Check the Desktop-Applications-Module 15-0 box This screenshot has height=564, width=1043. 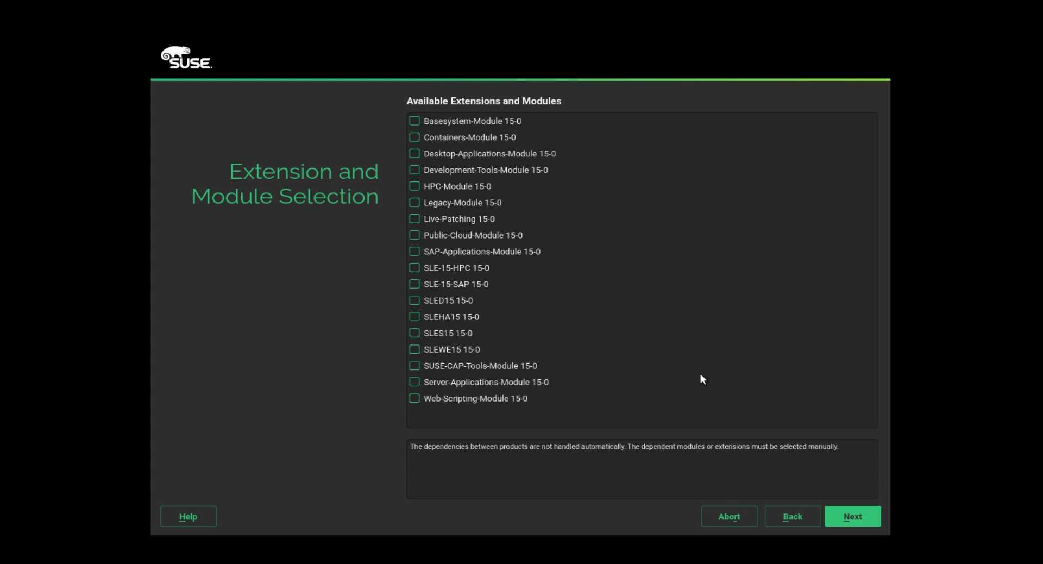(414, 154)
